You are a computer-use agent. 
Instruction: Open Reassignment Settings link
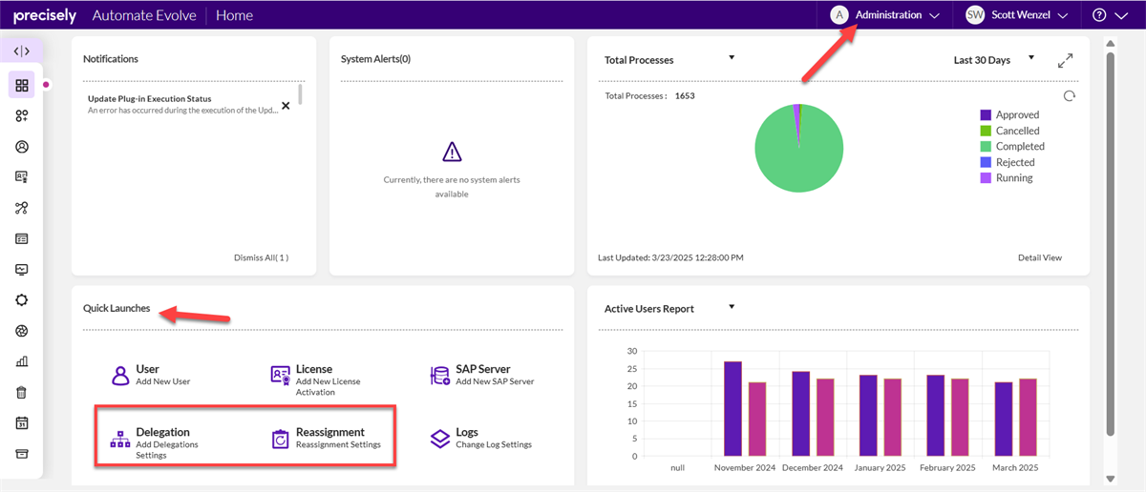(338, 444)
